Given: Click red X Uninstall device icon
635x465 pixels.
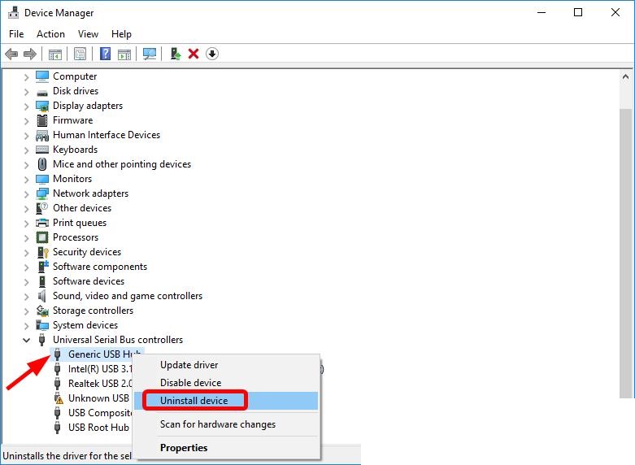Looking at the screenshot, I should [x=194, y=54].
